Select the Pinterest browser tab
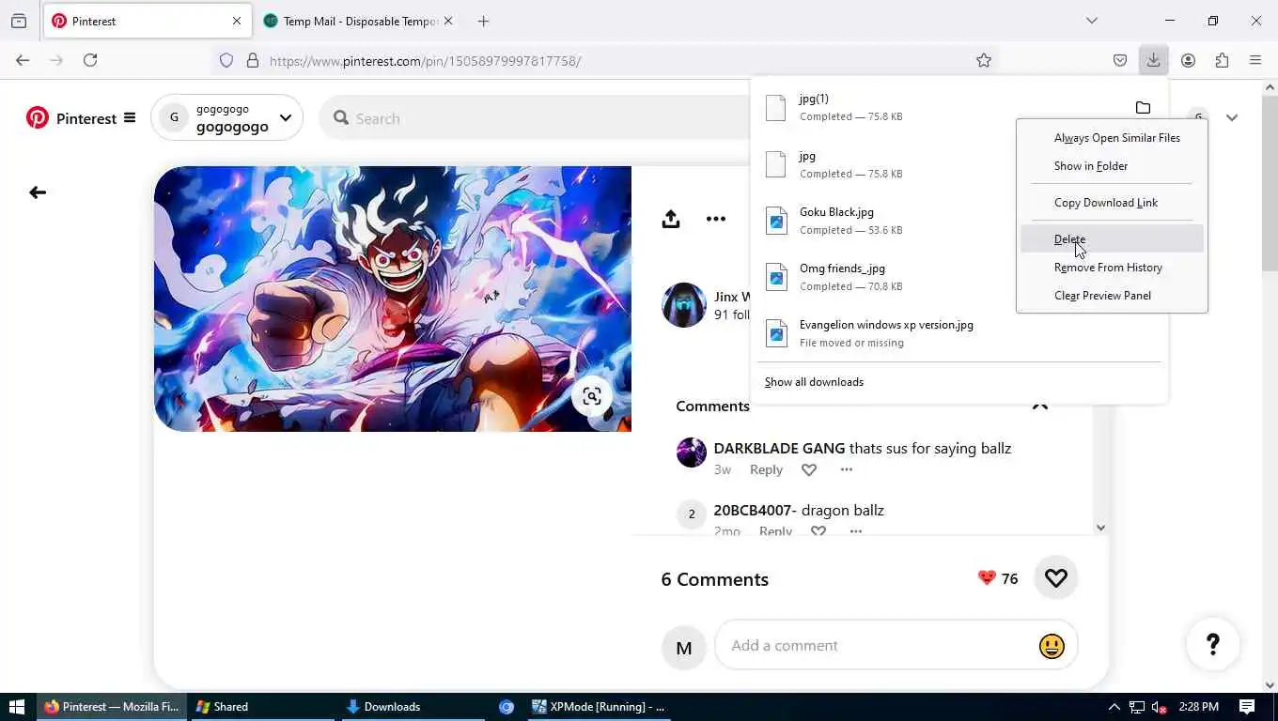The height and width of the screenshot is (721, 1278). pyautogui.click(x=146, y=21)
